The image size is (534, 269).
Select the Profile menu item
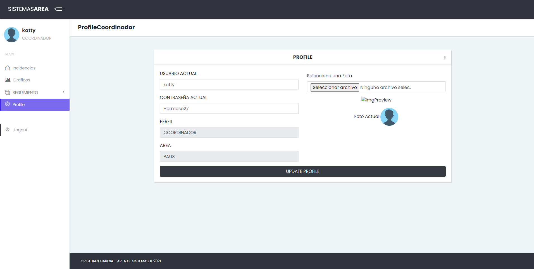coord(19,104)
